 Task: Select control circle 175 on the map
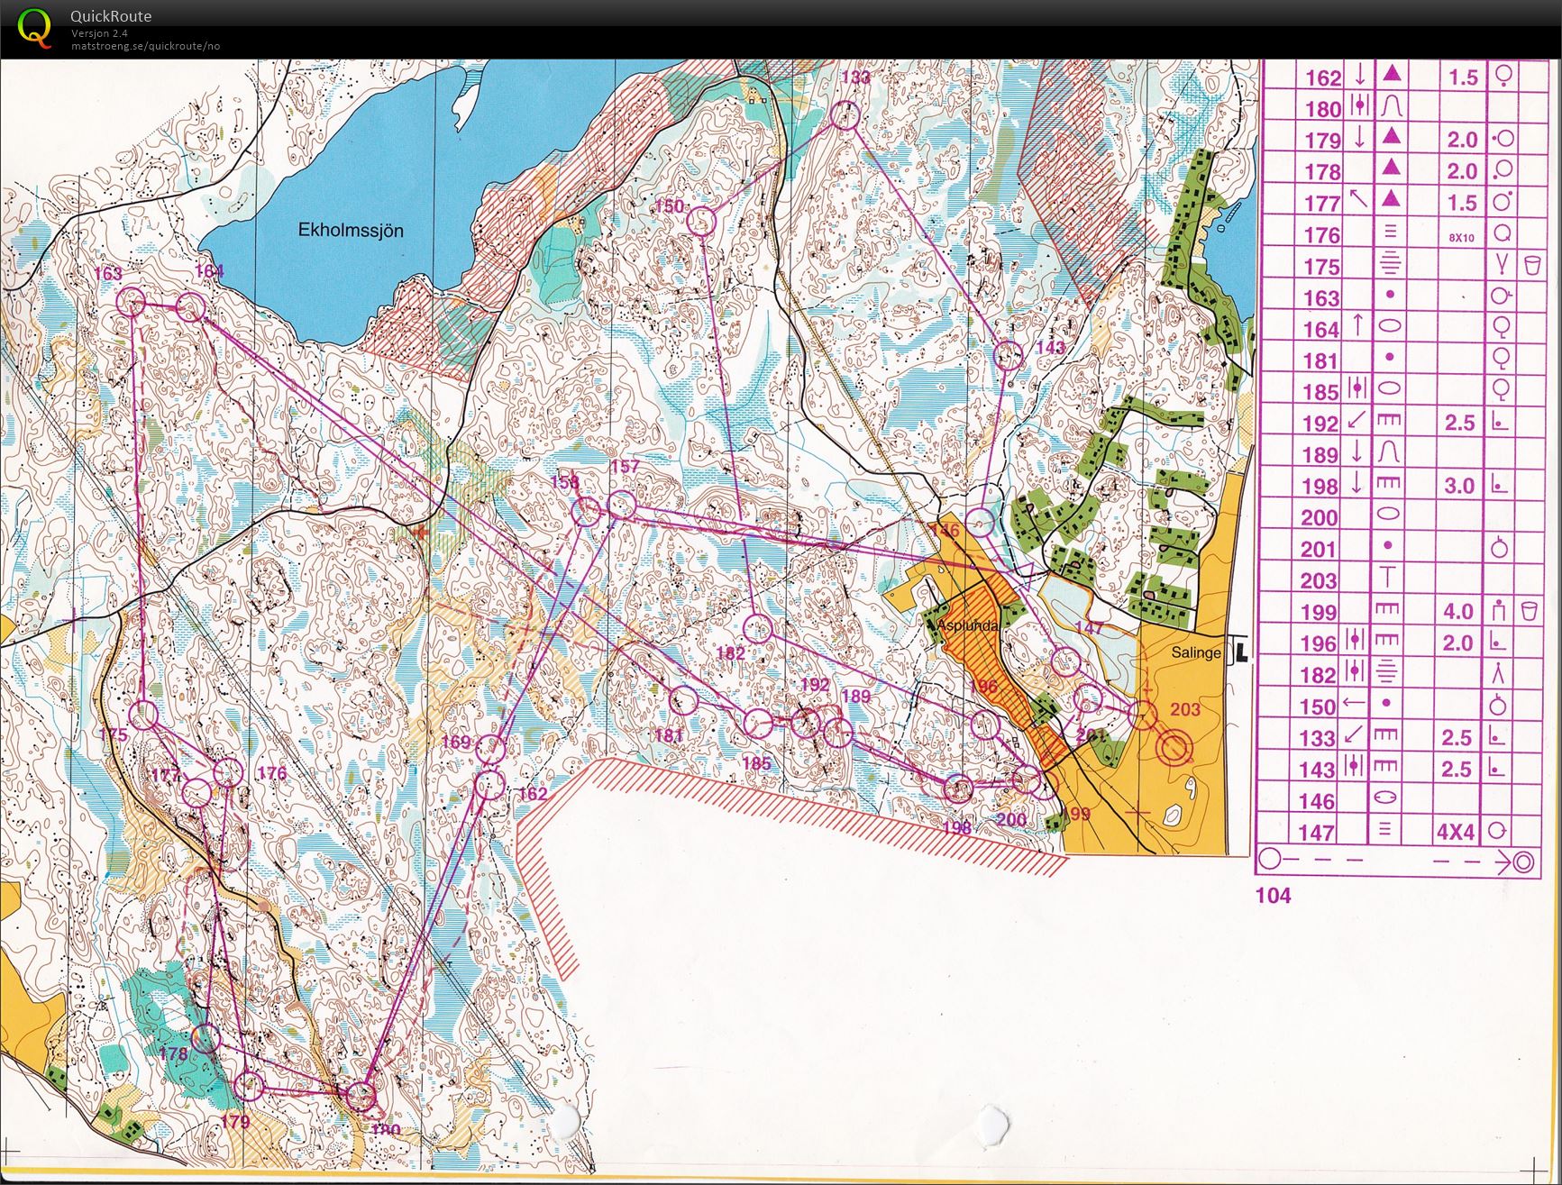[x=143, y=716]
